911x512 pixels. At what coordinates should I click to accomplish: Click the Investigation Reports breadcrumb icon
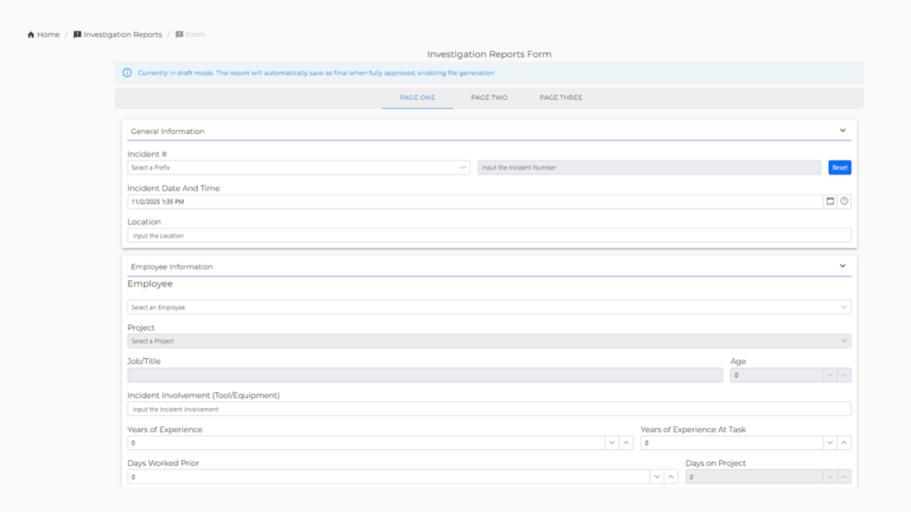[x=77, y=35]
